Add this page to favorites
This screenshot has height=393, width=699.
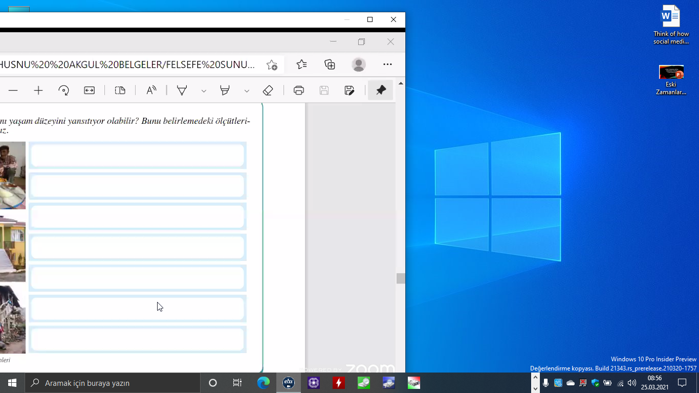[x=272, y=65]
